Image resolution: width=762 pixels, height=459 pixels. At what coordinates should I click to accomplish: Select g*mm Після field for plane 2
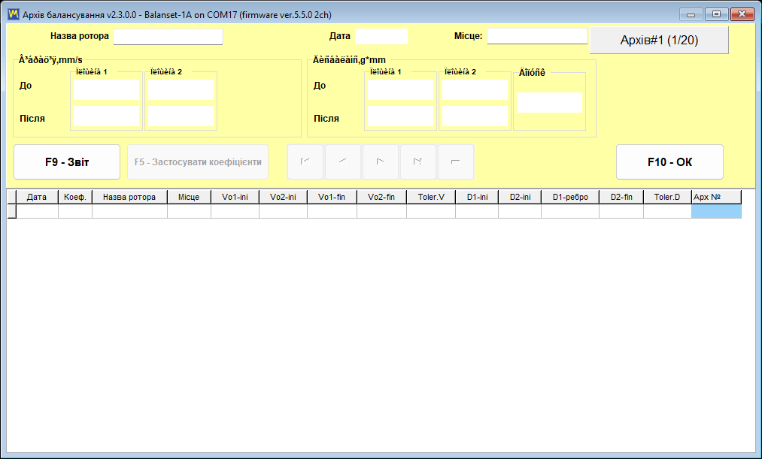475,116
